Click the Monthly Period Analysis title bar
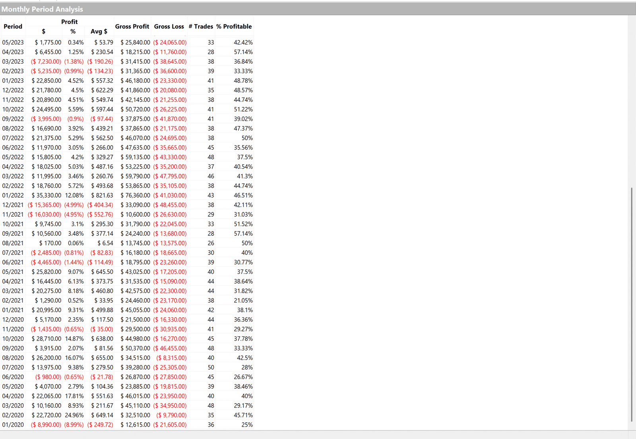The width and height of the screenshot is (636, 439). coord(42,9)
